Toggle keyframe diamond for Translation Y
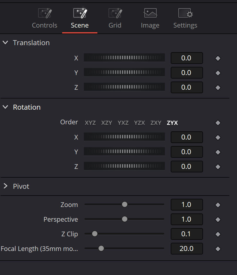Screen dimensions: 237x275 [x=218, y=73]
